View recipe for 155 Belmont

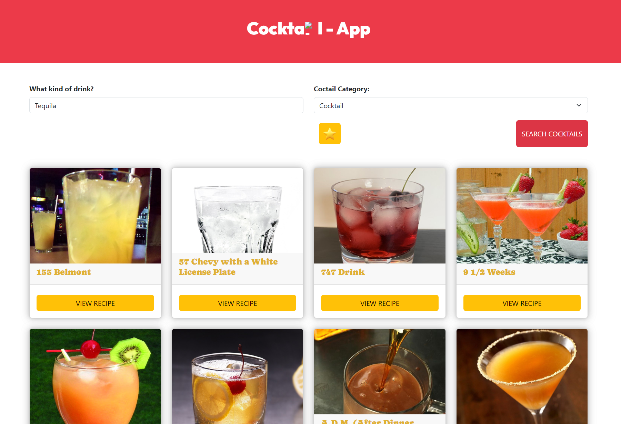click(x=95, y=303)
